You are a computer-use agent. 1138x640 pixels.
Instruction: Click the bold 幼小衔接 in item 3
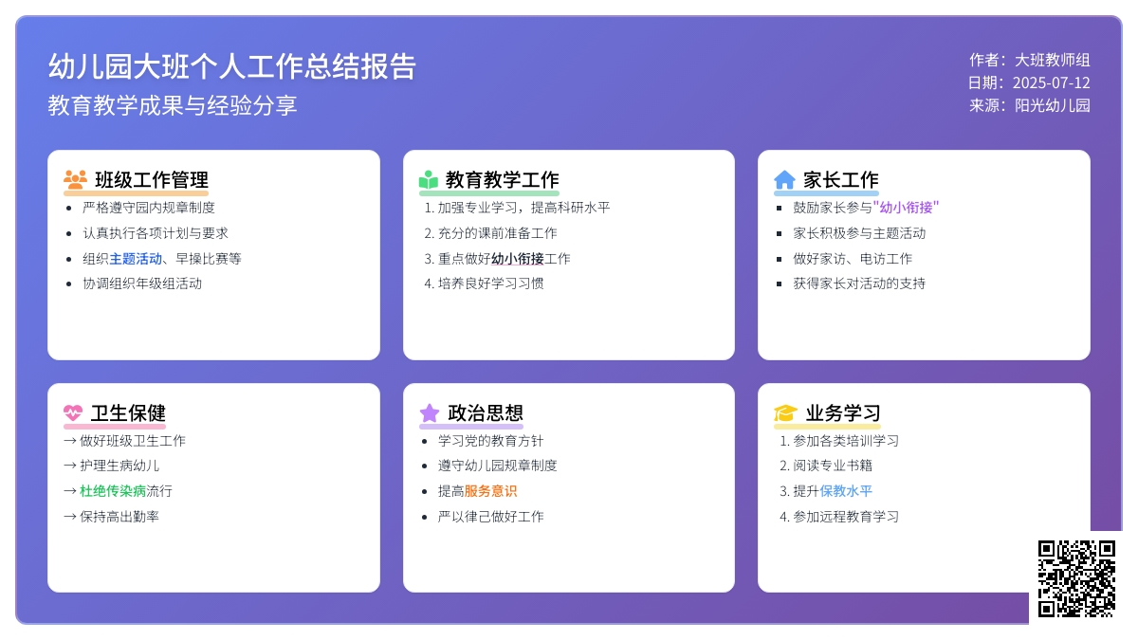tap(518, 258)
